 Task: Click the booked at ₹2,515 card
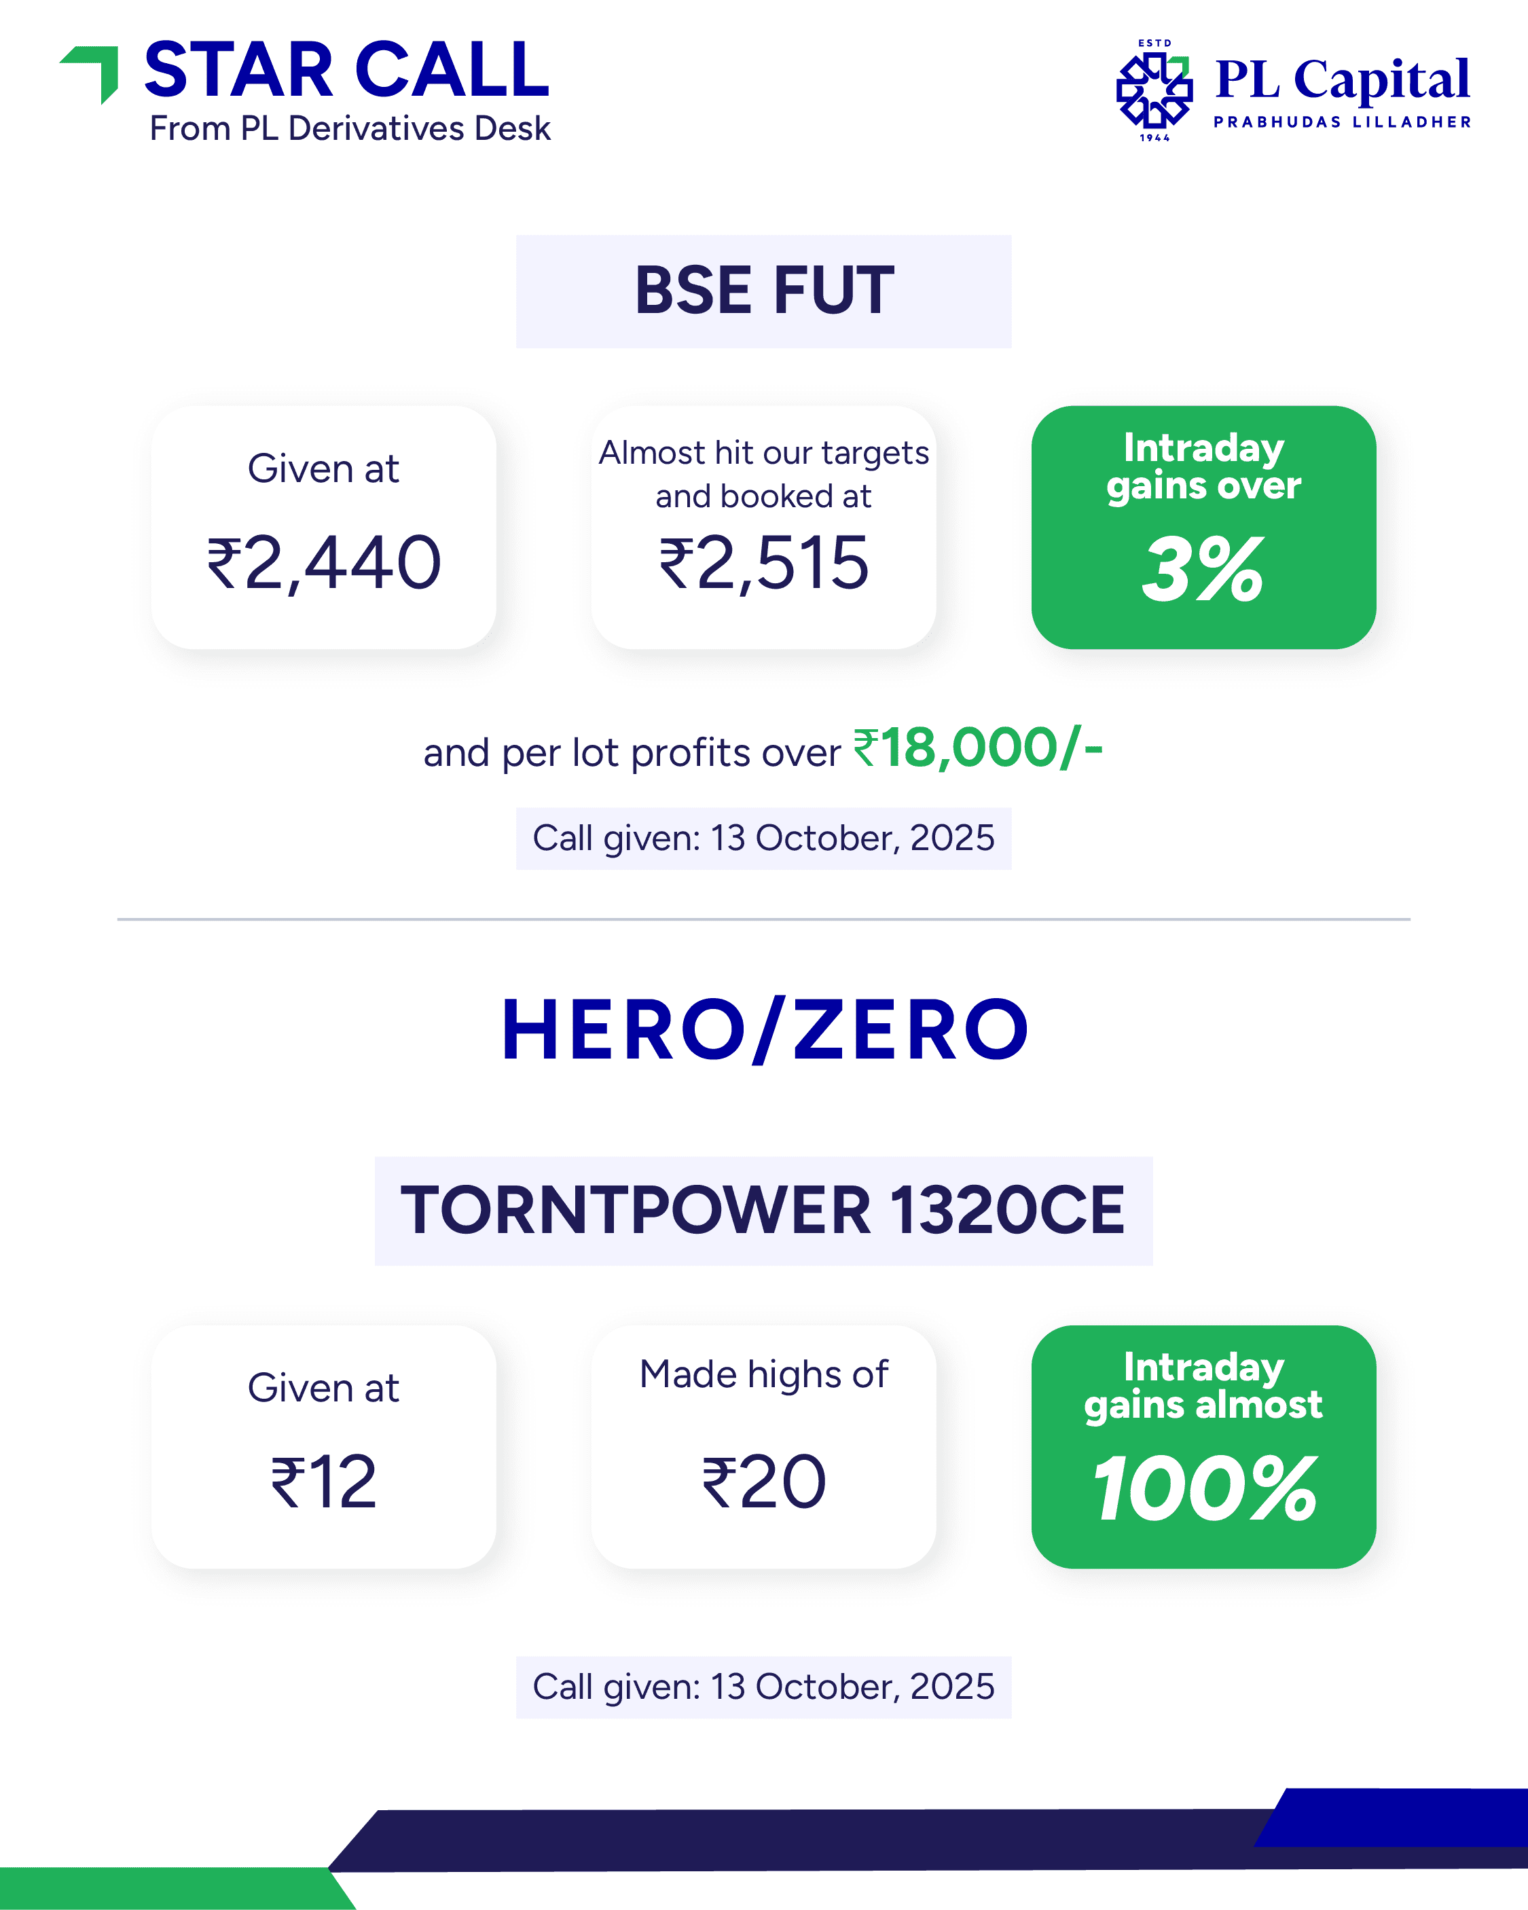763,527
